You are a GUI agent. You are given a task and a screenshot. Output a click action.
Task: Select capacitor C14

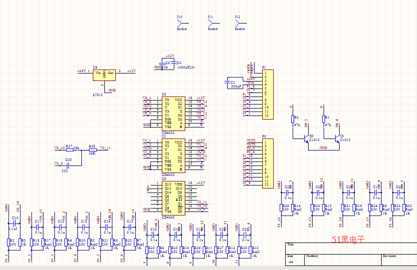tap(107, 227)
